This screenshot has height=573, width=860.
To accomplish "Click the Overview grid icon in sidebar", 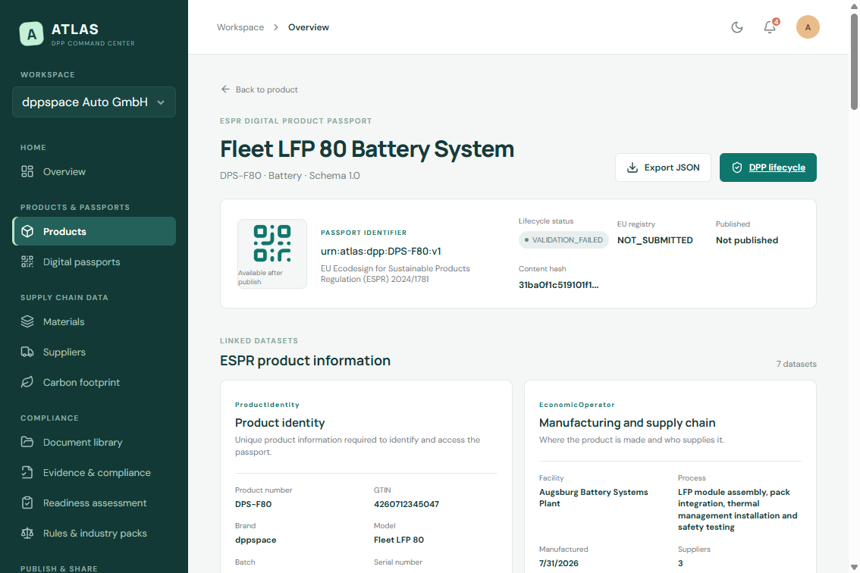I will 27,171.
